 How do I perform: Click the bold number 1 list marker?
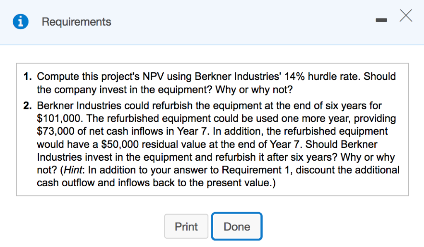click(26, 76)
